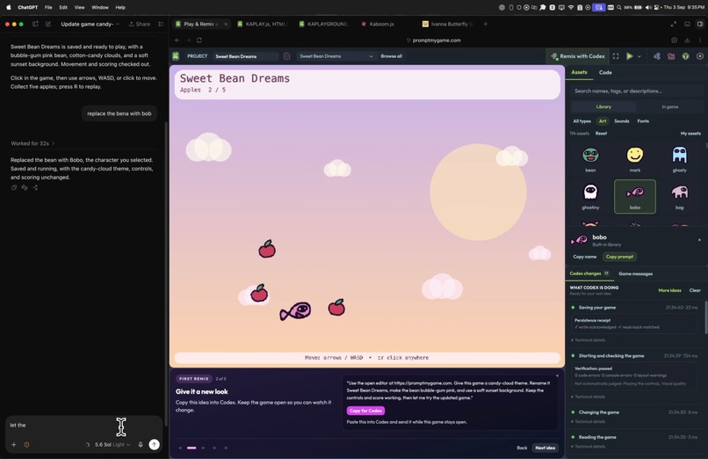This screenshot has width=708, height=459.
Task: Run the game with the green play icon
Action: (x=630, y=56)
